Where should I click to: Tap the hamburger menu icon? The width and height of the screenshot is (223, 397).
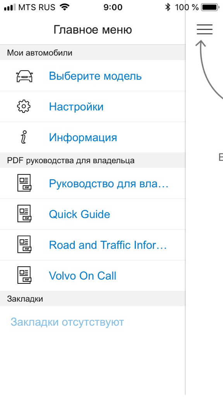coord(204,29)
